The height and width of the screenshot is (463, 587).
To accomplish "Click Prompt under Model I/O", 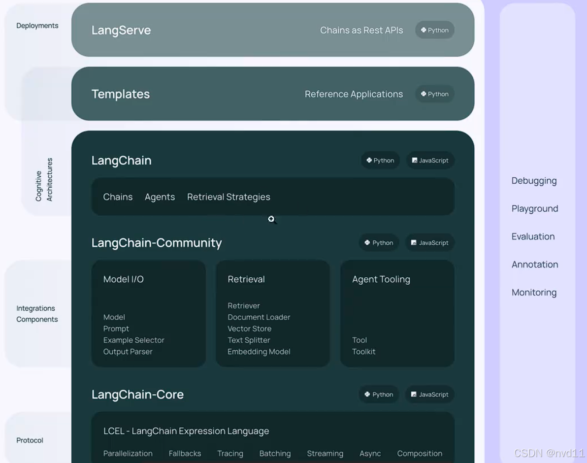I will [x=116, y=329].
